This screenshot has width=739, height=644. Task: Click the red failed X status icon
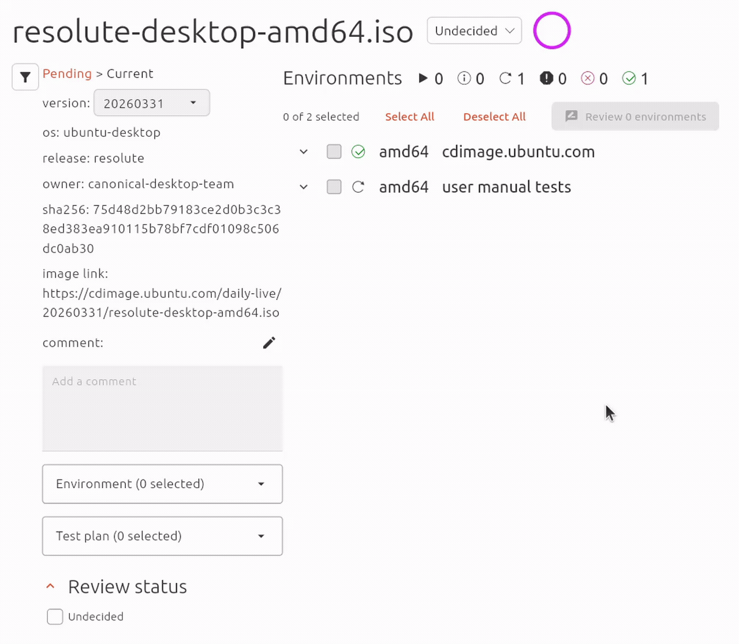pos(588,78)
